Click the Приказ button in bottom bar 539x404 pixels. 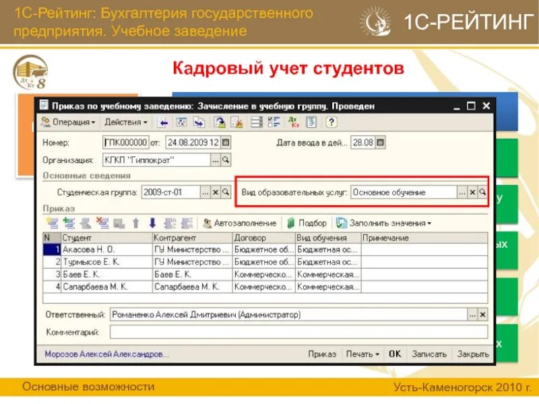322,354
